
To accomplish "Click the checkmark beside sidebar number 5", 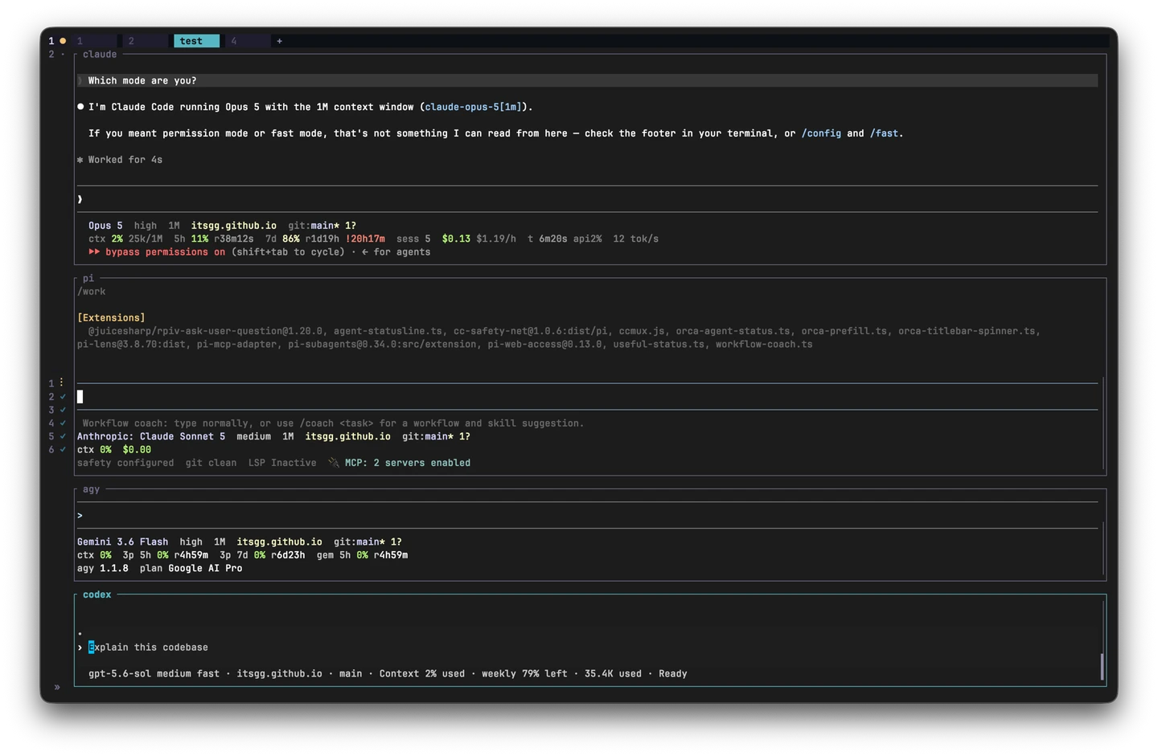I will pos(63,436).
